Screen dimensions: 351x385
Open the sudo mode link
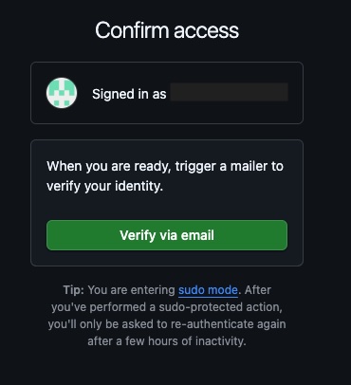tap(208, 290)
